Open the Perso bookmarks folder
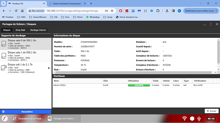The image size is (220, 123). [x=78, y=17]
